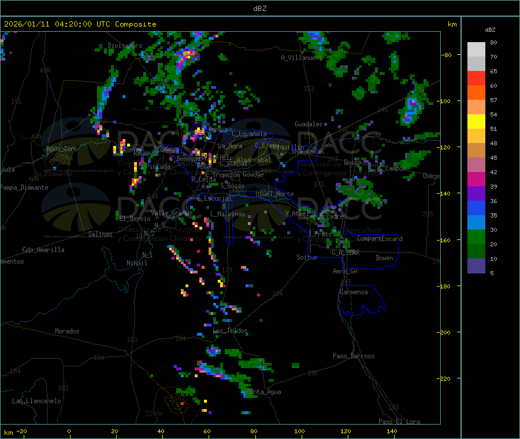Click the CompartEscard place label

(x=380, y=239)
